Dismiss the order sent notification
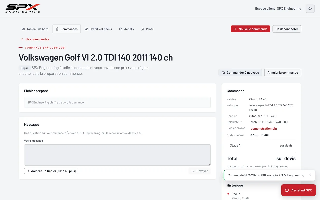This screenshot has width=320, height=200. pos(310,175)
